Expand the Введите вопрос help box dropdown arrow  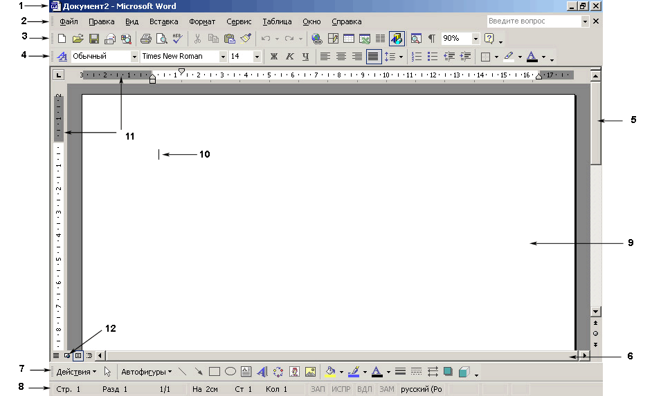tap(585, 21)
